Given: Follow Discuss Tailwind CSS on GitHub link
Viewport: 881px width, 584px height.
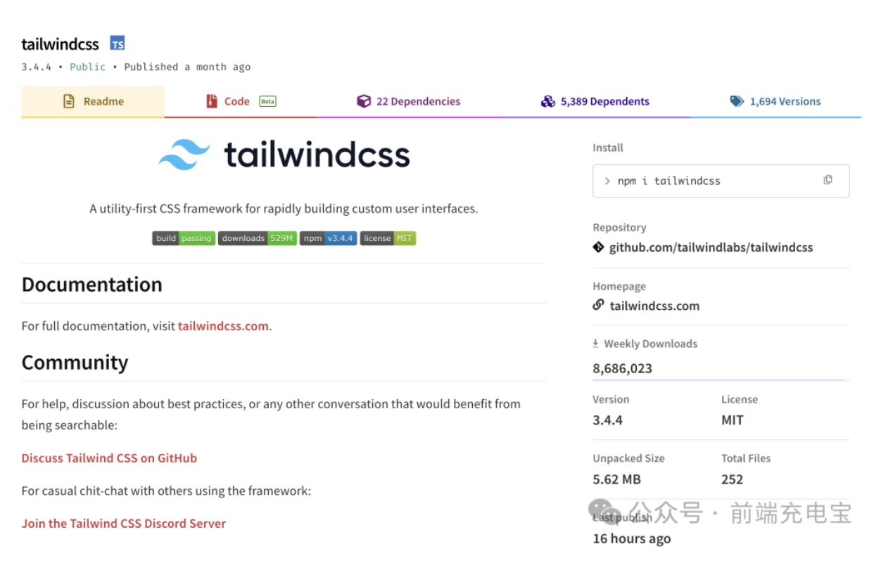Looking at the screenshot, I should click(109, 458).
